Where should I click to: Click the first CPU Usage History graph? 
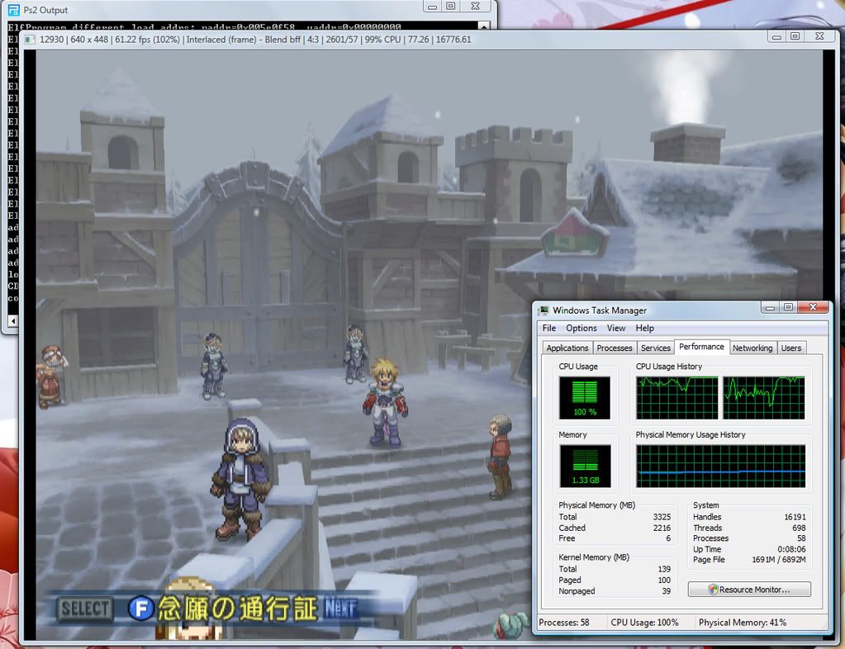(x=677, y=398)
